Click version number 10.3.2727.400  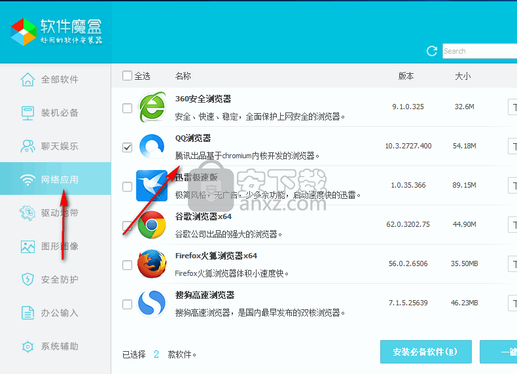pyautogui.click(x=408, y=146)
